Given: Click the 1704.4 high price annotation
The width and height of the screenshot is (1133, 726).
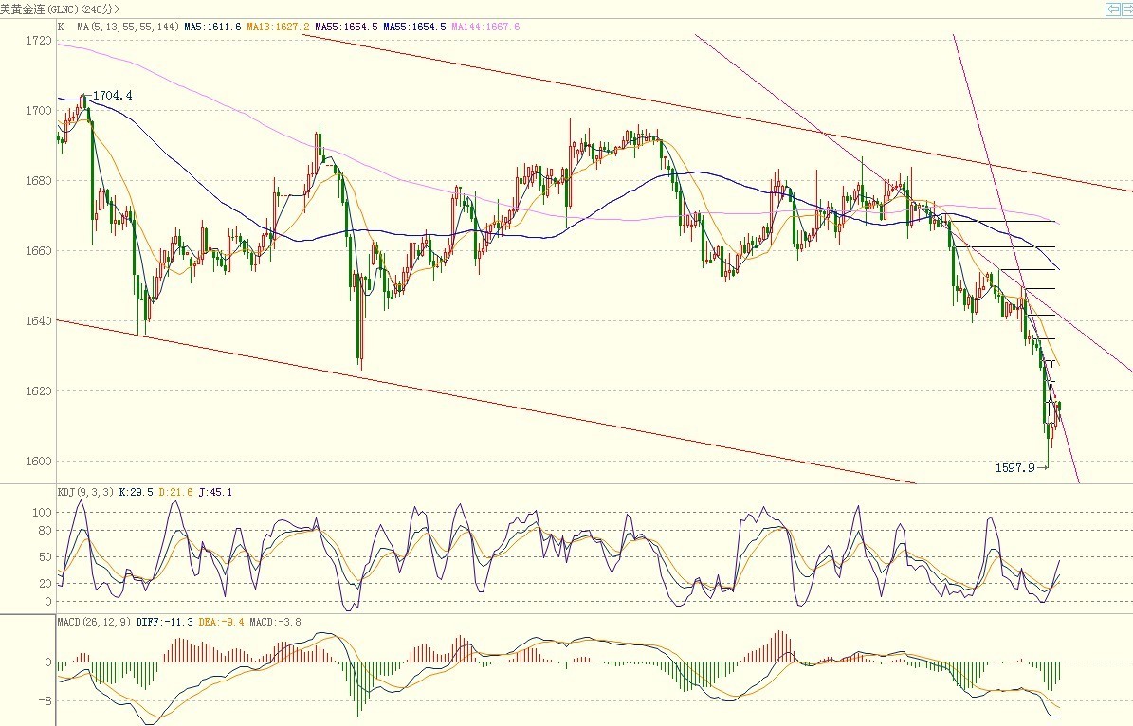Looking at the screenshot, I should tap(113, 96).
